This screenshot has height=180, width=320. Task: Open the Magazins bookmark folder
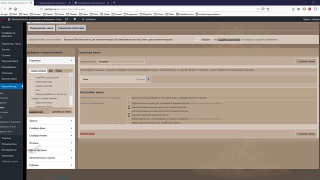[x=145, y=14]
